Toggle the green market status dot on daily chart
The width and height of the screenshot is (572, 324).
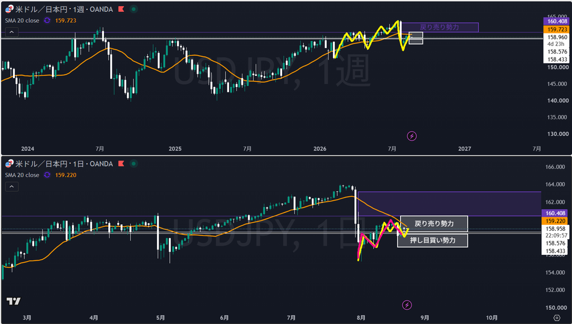click(134, 164)
